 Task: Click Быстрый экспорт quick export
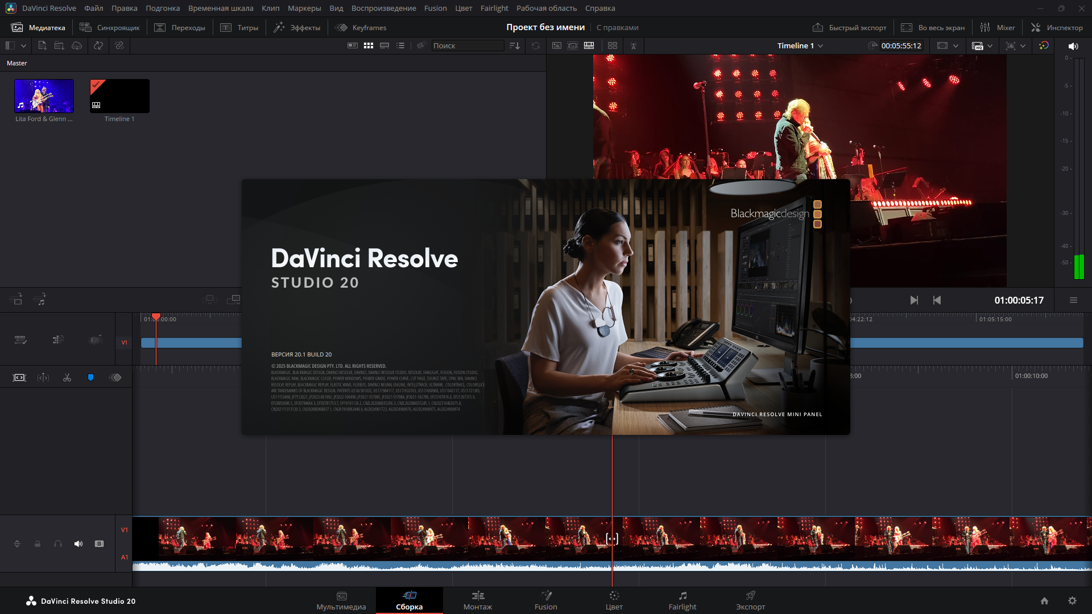849,27
